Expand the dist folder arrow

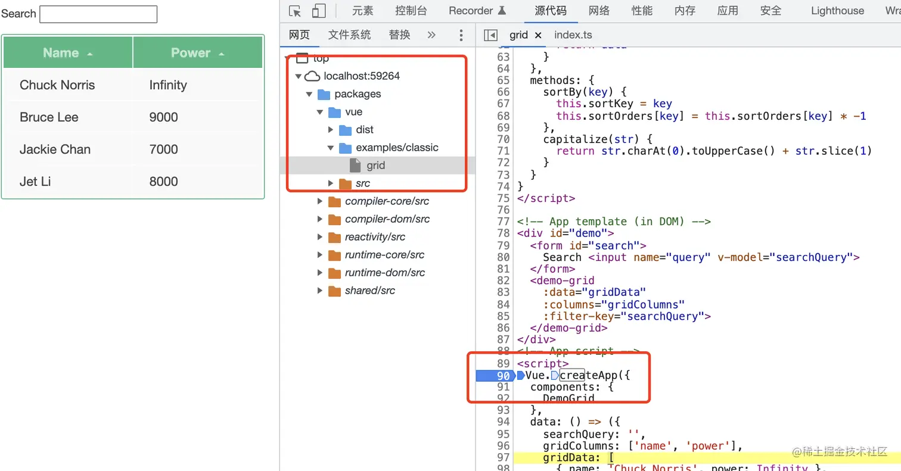pyautogui.click(x=331, y=130)
